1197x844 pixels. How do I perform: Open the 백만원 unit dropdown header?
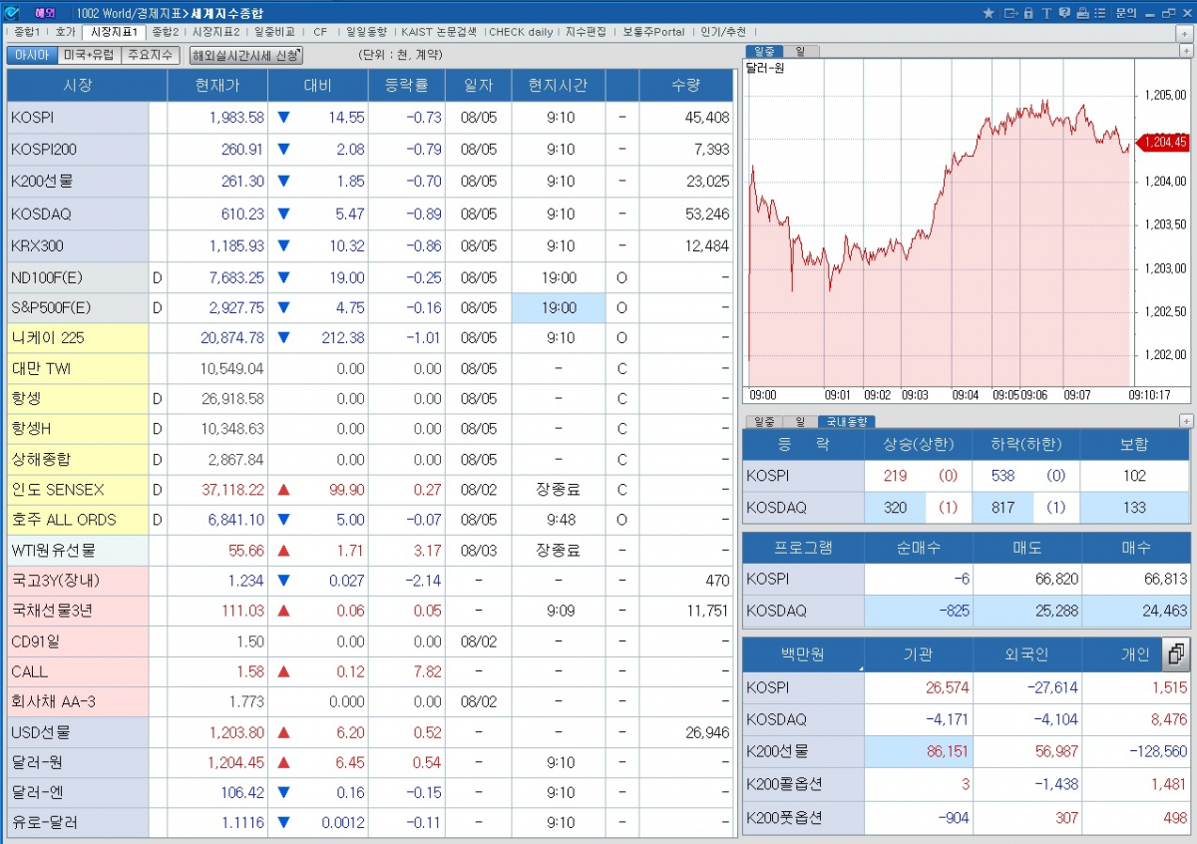point(803,655)
